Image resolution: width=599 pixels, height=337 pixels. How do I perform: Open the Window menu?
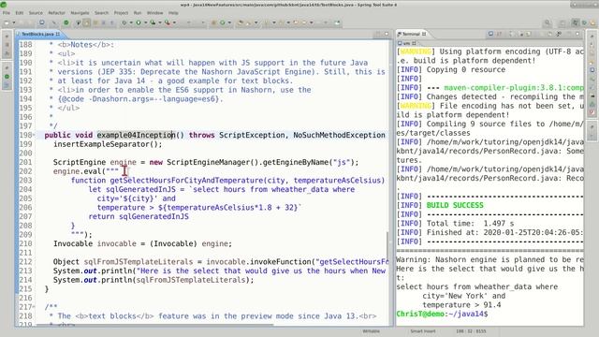154,12
